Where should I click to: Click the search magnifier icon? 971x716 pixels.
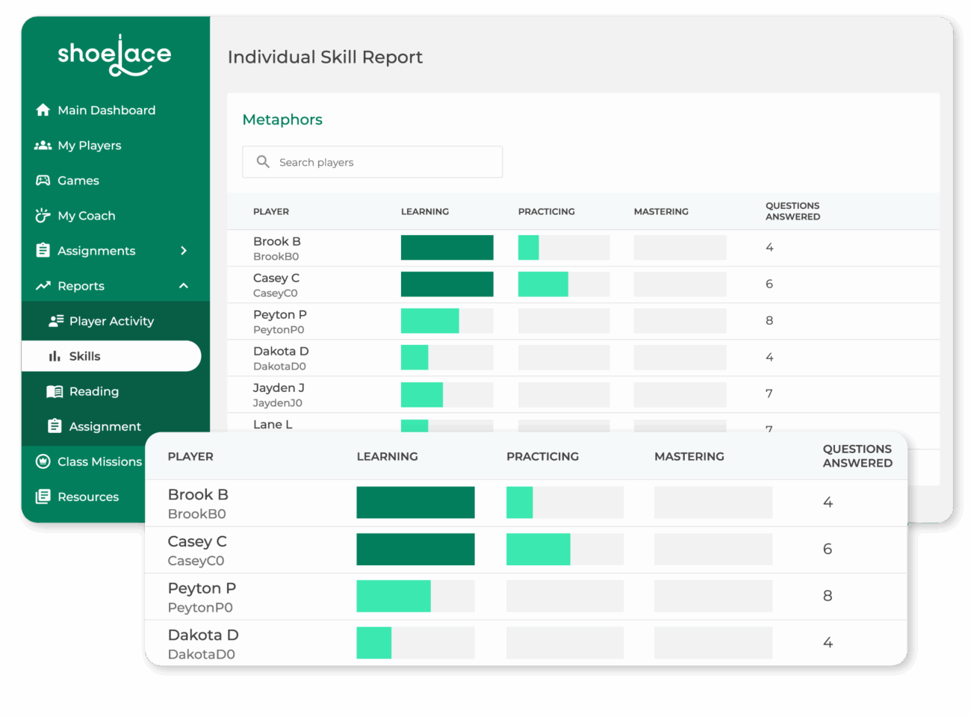(263, 162)
